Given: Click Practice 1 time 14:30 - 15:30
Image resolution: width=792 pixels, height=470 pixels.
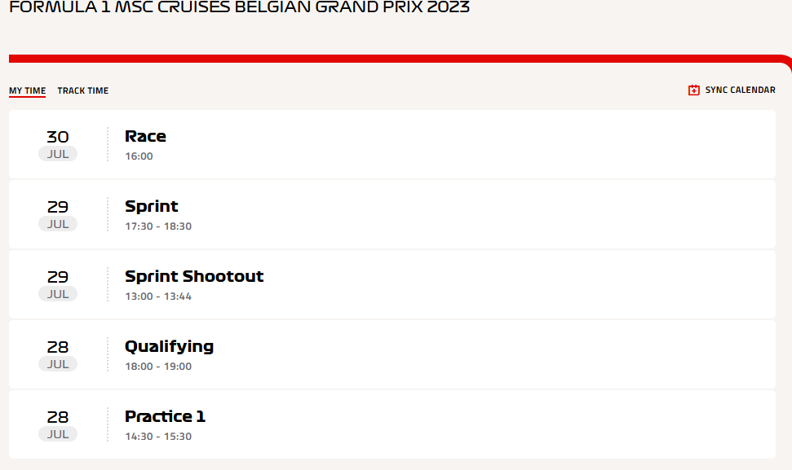Looking at the screenshot, I should 158,437.
